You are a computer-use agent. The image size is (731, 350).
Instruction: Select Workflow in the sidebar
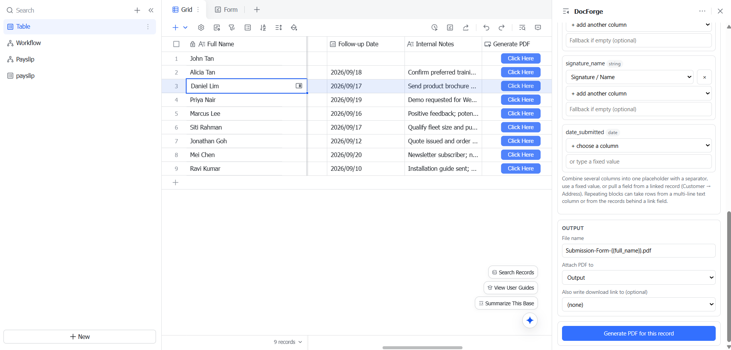click(80, 43)
